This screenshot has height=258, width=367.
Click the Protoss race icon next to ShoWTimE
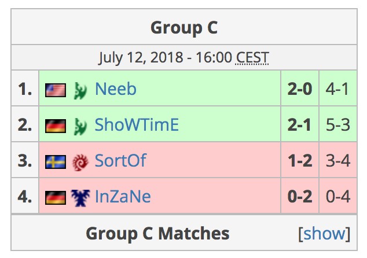80,126
